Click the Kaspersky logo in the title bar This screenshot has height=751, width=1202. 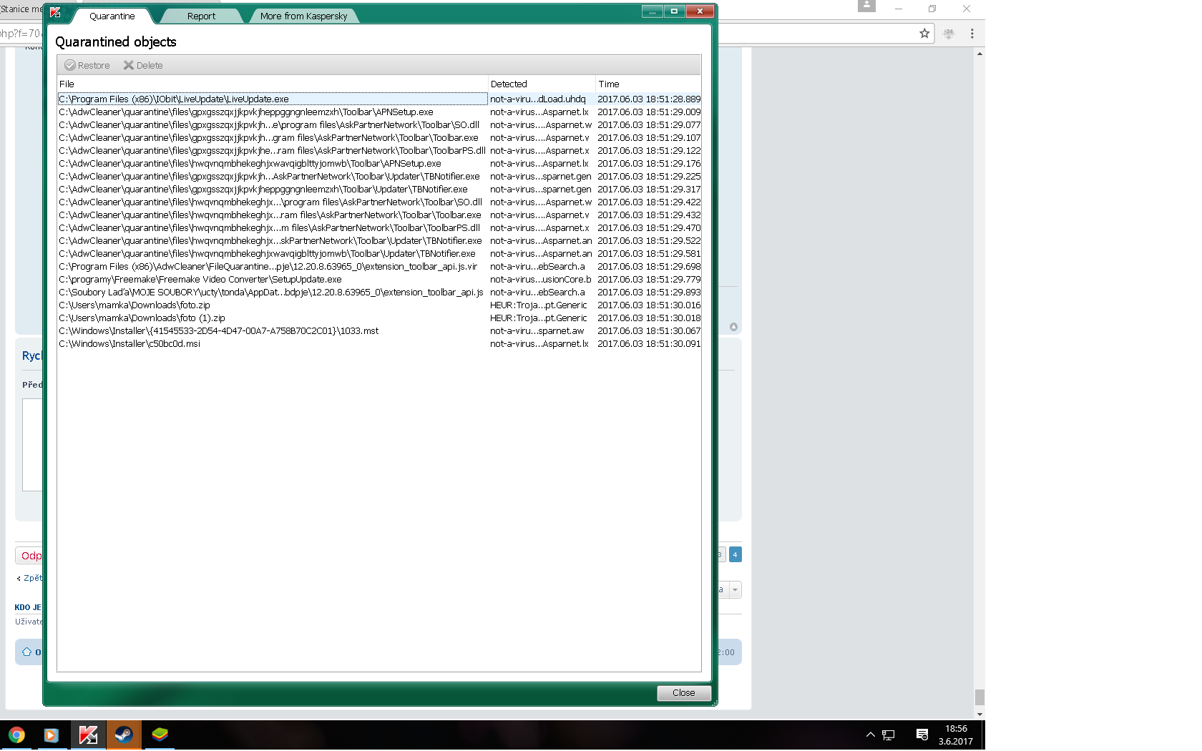click(55, 11)
